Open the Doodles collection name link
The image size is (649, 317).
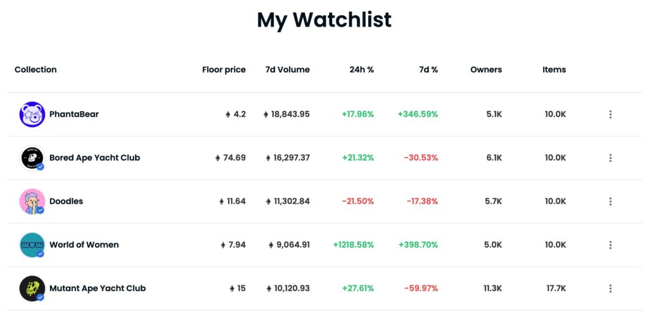[66, 201]
